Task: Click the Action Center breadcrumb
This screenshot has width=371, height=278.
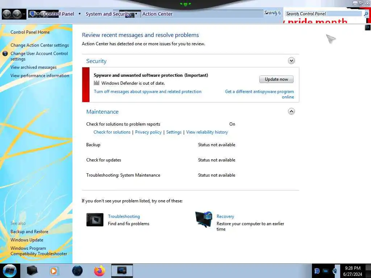Action: click(x=157, y=14)
